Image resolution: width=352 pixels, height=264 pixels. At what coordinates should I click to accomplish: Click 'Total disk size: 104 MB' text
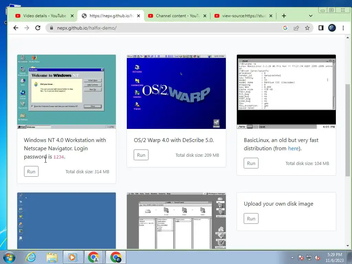pyautogui.click(x=307, y=163)
